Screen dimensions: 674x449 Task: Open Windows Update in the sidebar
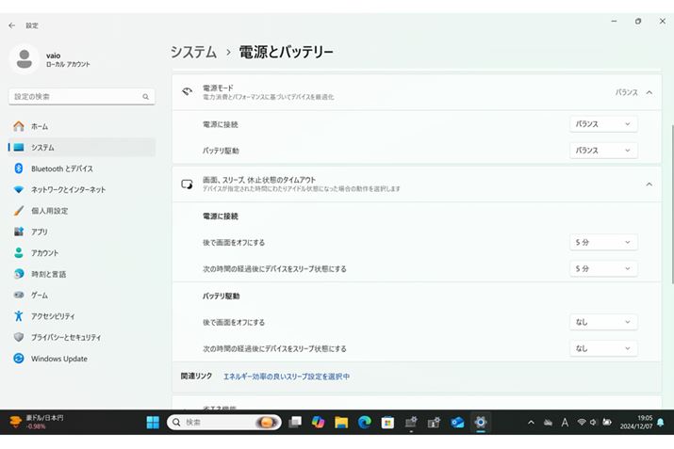pyautogui.click(x=58, y=359)
